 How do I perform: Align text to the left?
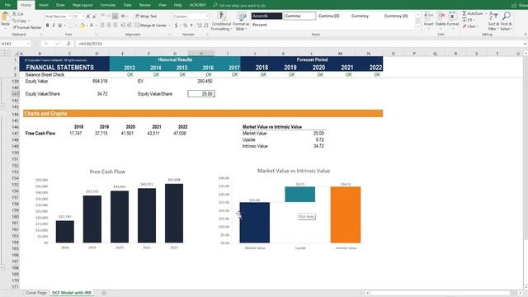point(102,26)
